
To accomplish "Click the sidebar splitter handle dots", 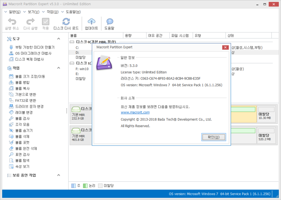I will click(x=67, y=111).
